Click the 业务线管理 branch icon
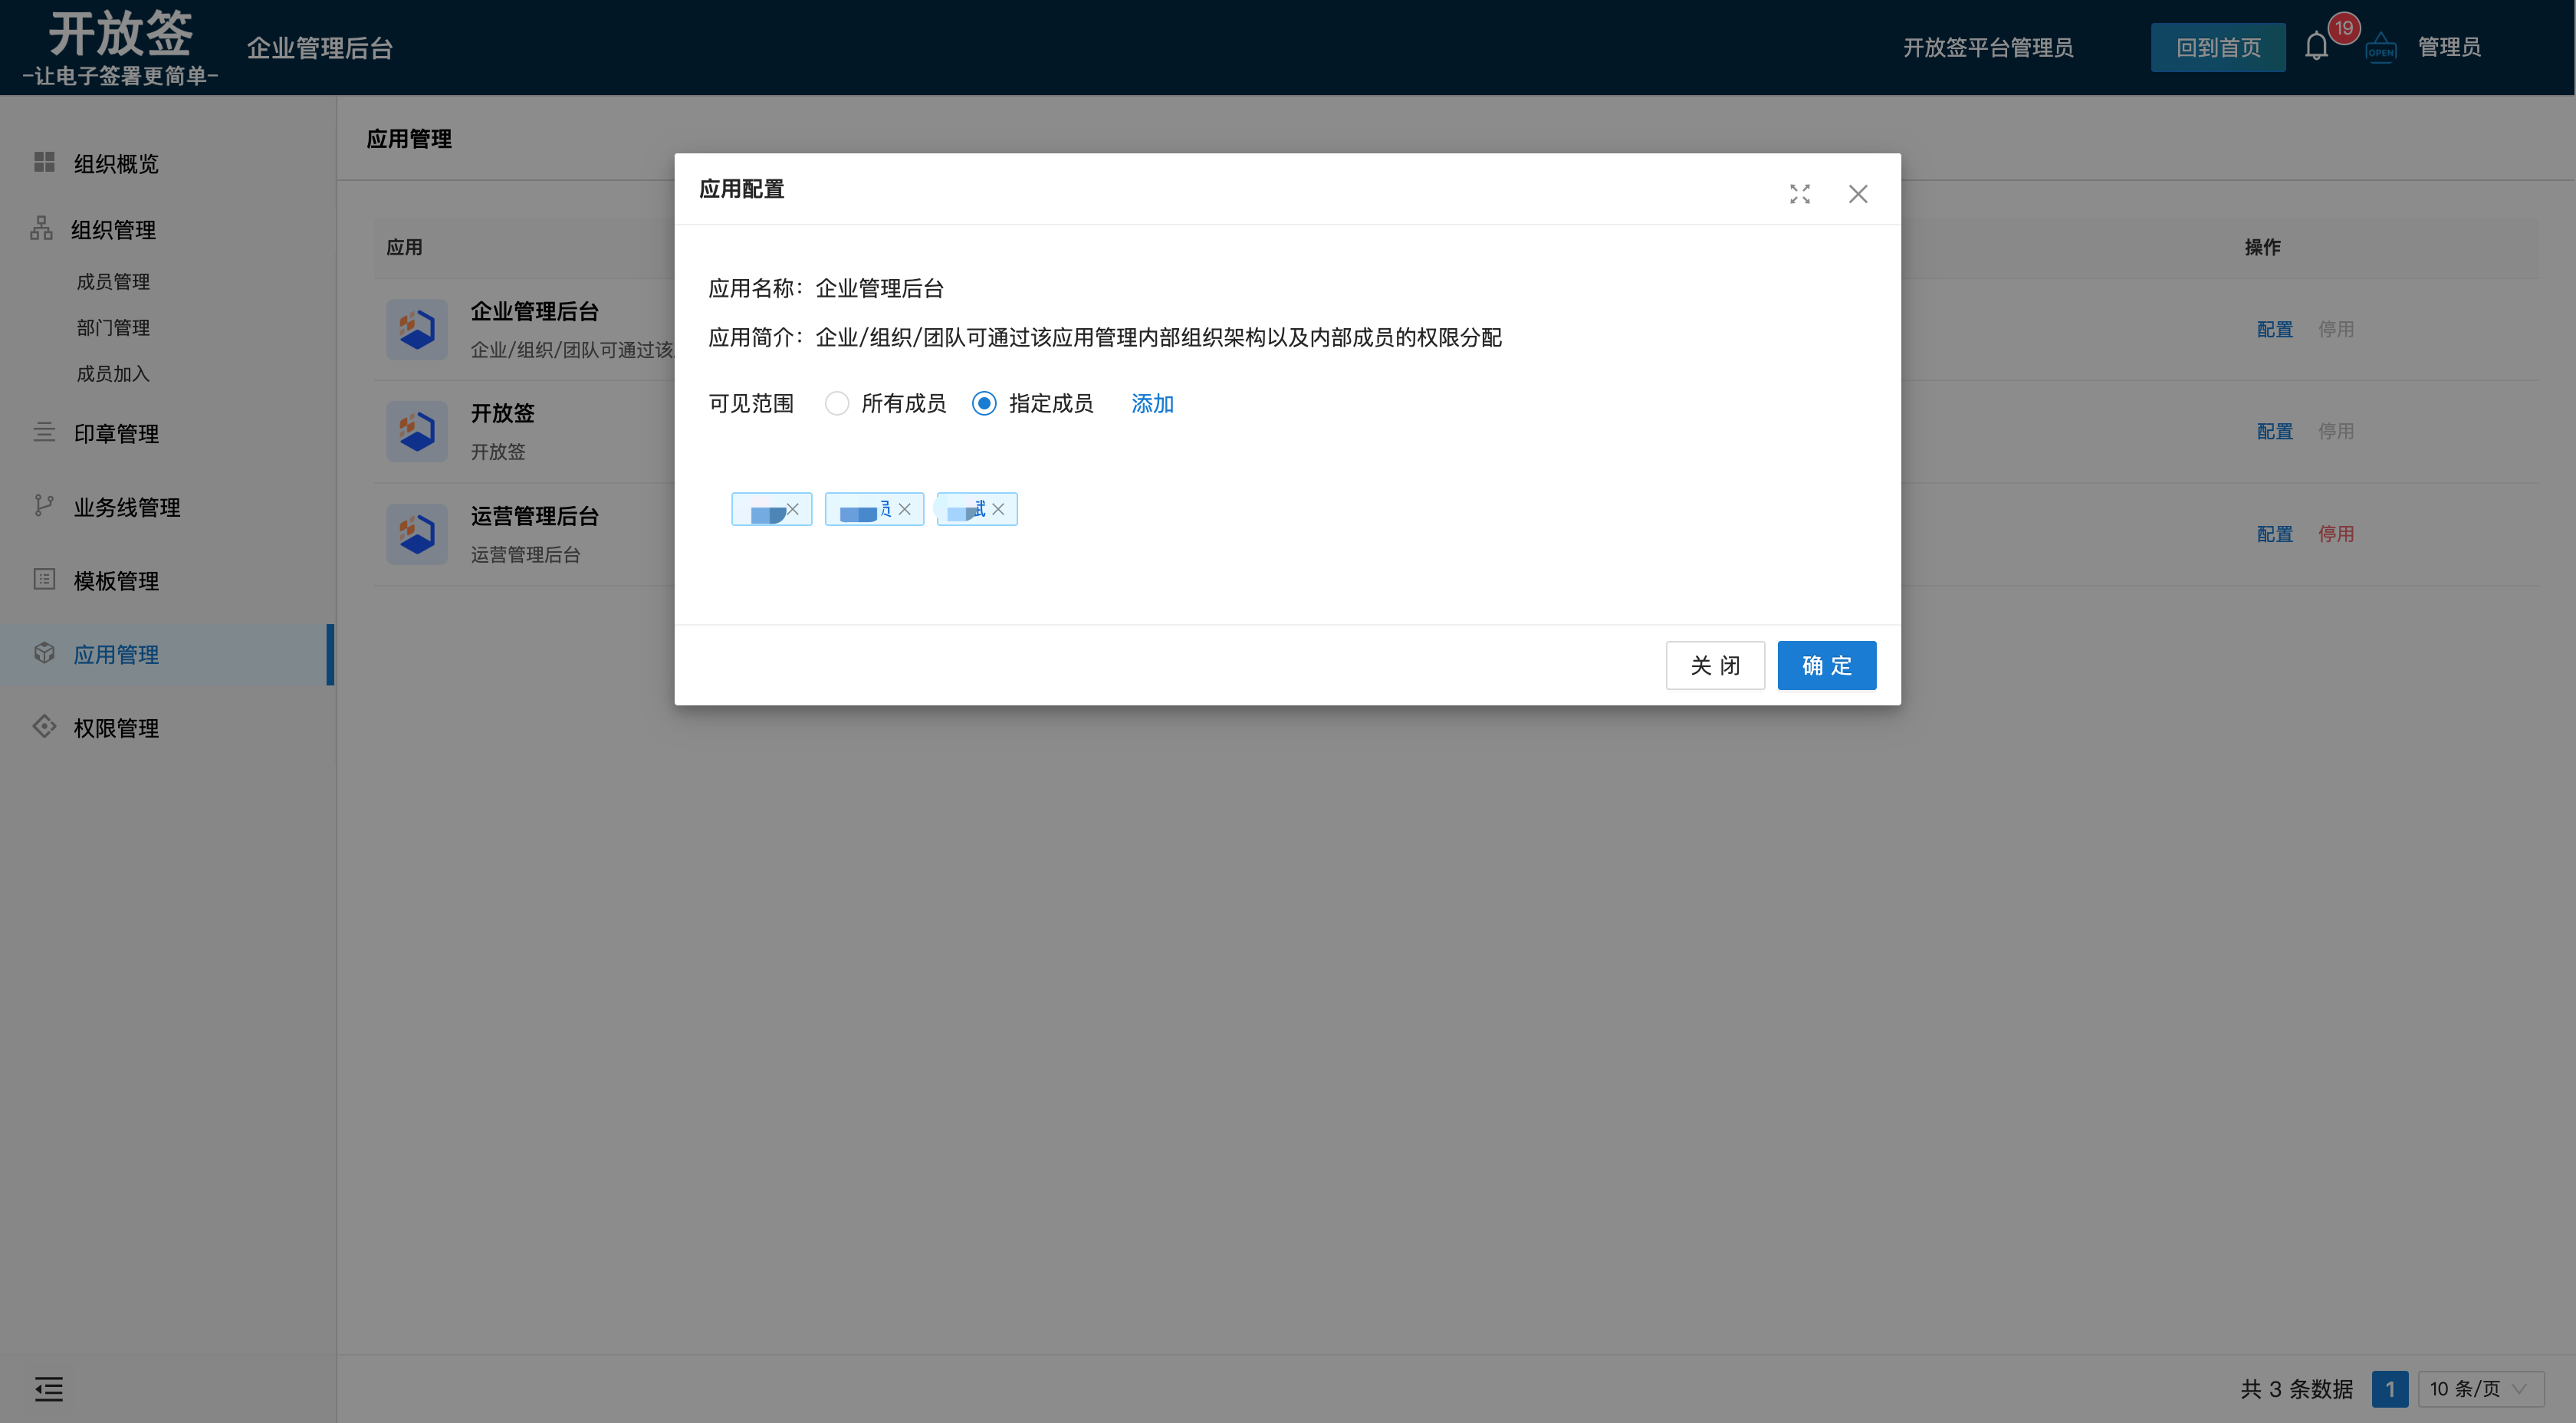 tap(44, 506)
